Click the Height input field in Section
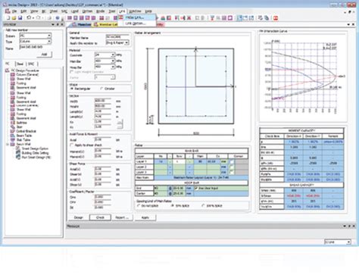The image size is (359, 278). tap(103, 106)
